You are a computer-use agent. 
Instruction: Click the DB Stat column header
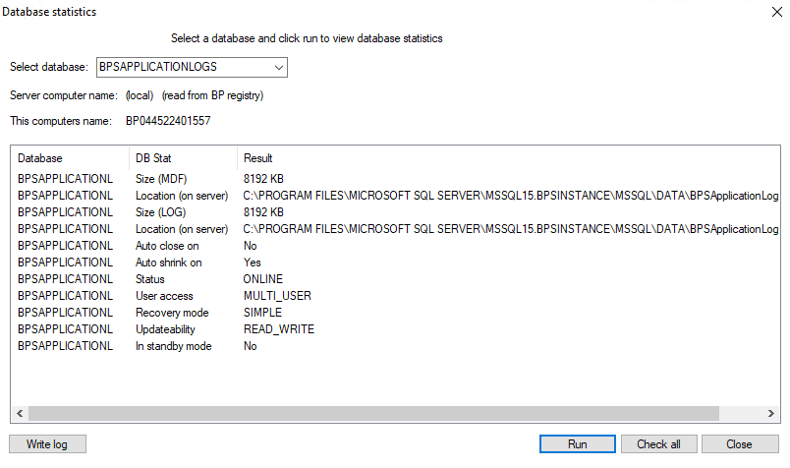click(183, 158)
